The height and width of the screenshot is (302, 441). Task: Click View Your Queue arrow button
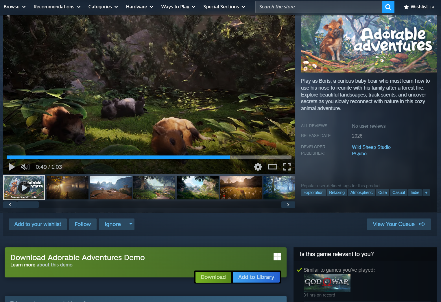point(398,224)
